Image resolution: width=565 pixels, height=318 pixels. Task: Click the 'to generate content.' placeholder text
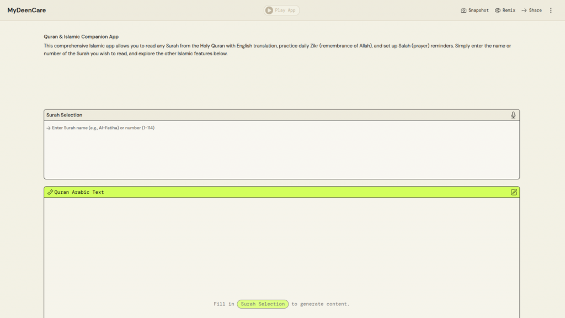click(321, 304)
